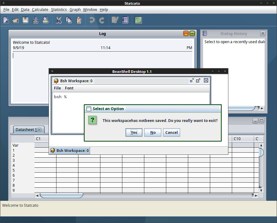Open help with the question mark icon
The image size is (277, 223).
[x=138, y=20]
